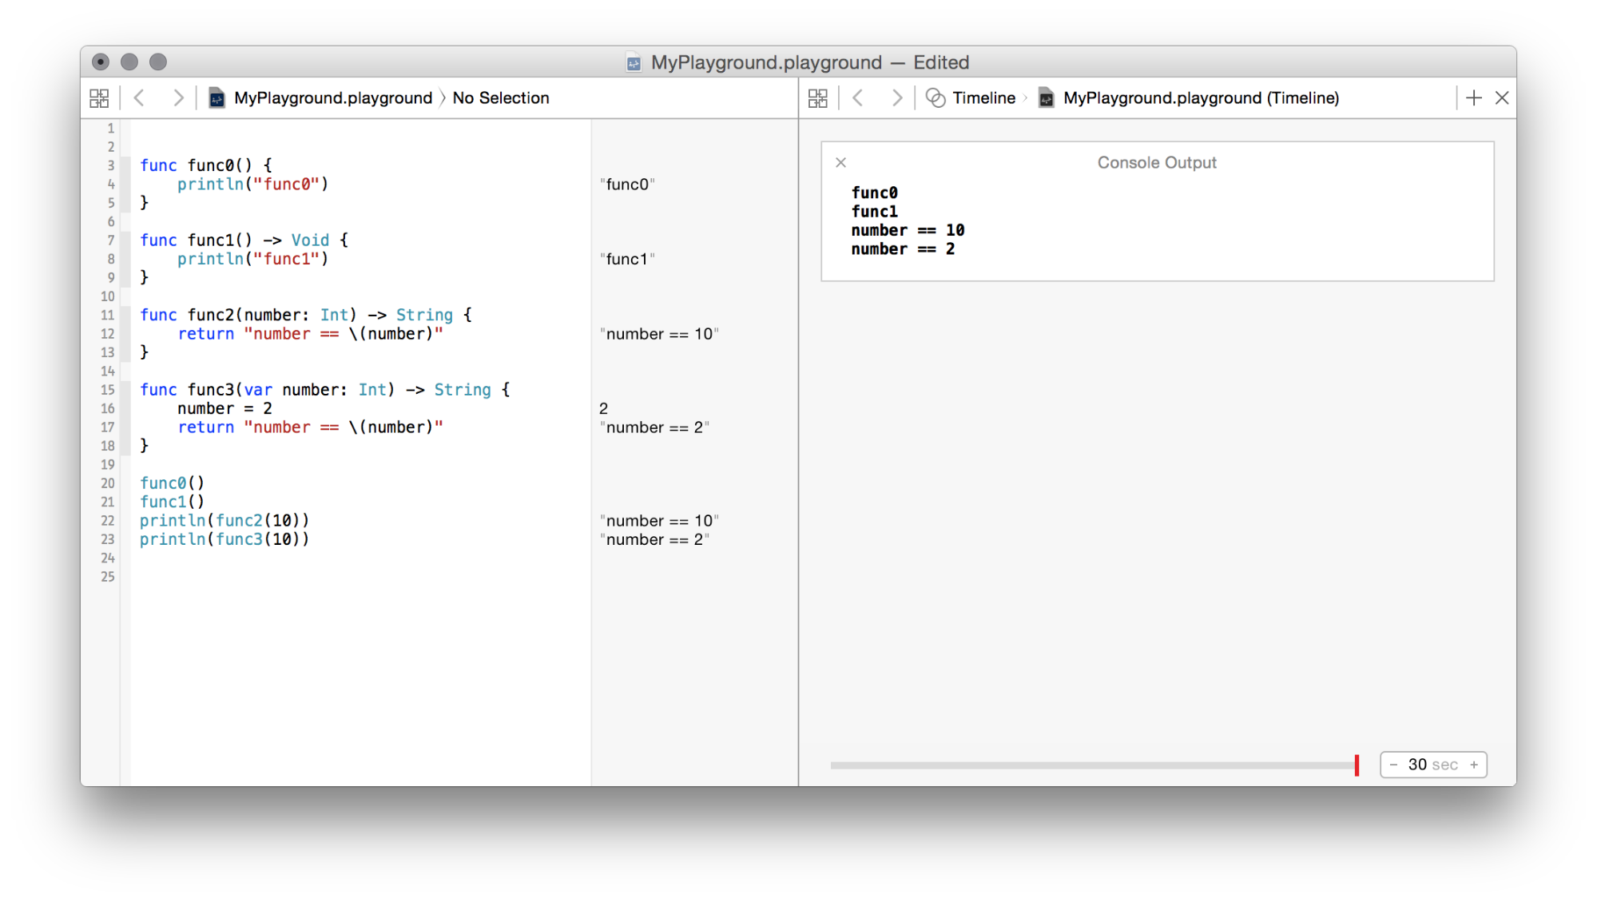This screenshot has width=1597, height=902.
Task: Go forward in left editor history
Action: pyautogui.click(x=178, y=98)
